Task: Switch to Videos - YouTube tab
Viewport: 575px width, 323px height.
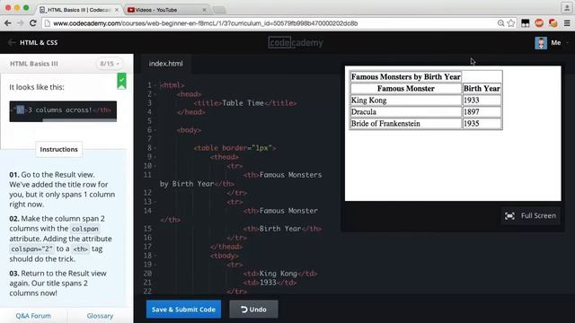Action: tap(167, 10)
